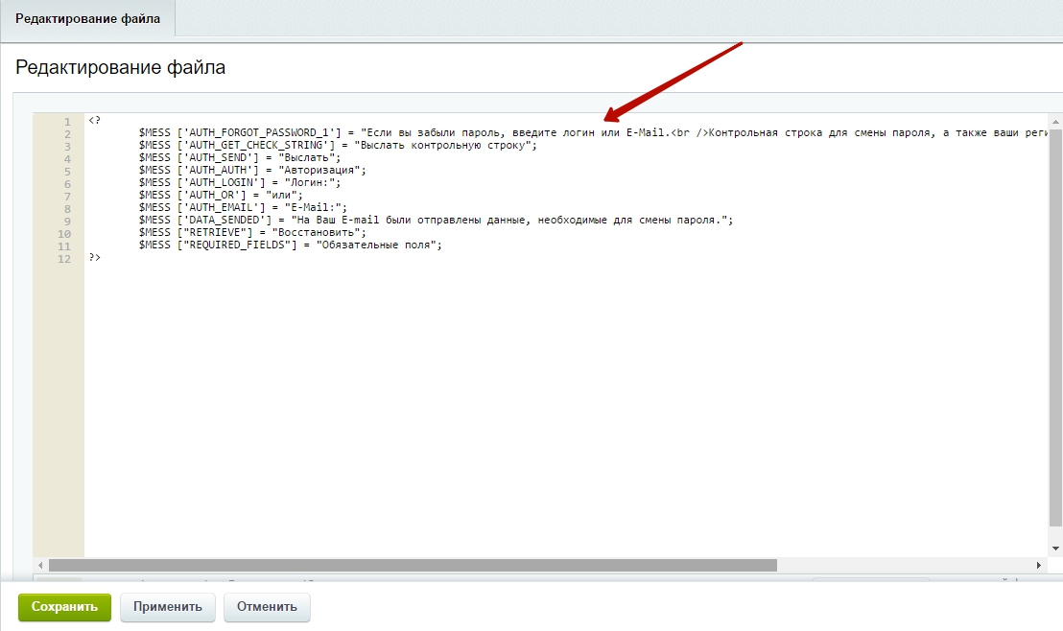Click the Отменить button
This screenshot has height=631, width=1063.
coord(267,607)
